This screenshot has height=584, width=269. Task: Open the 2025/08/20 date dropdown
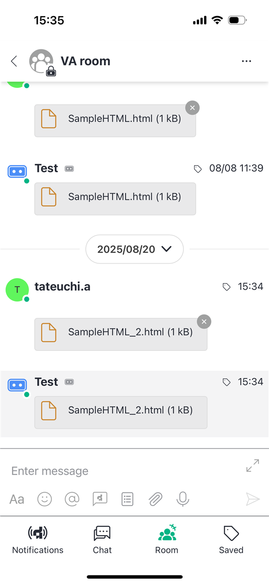coord(134,249)
